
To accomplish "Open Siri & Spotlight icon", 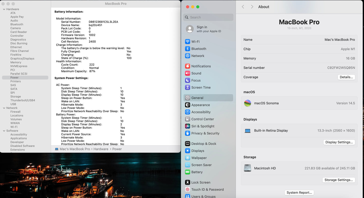I will pos(187,126).
